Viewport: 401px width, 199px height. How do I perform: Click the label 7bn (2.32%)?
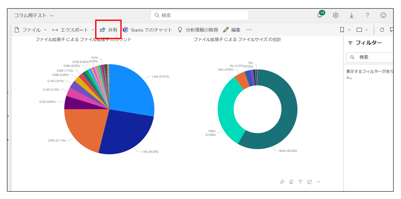coord(238,66)
